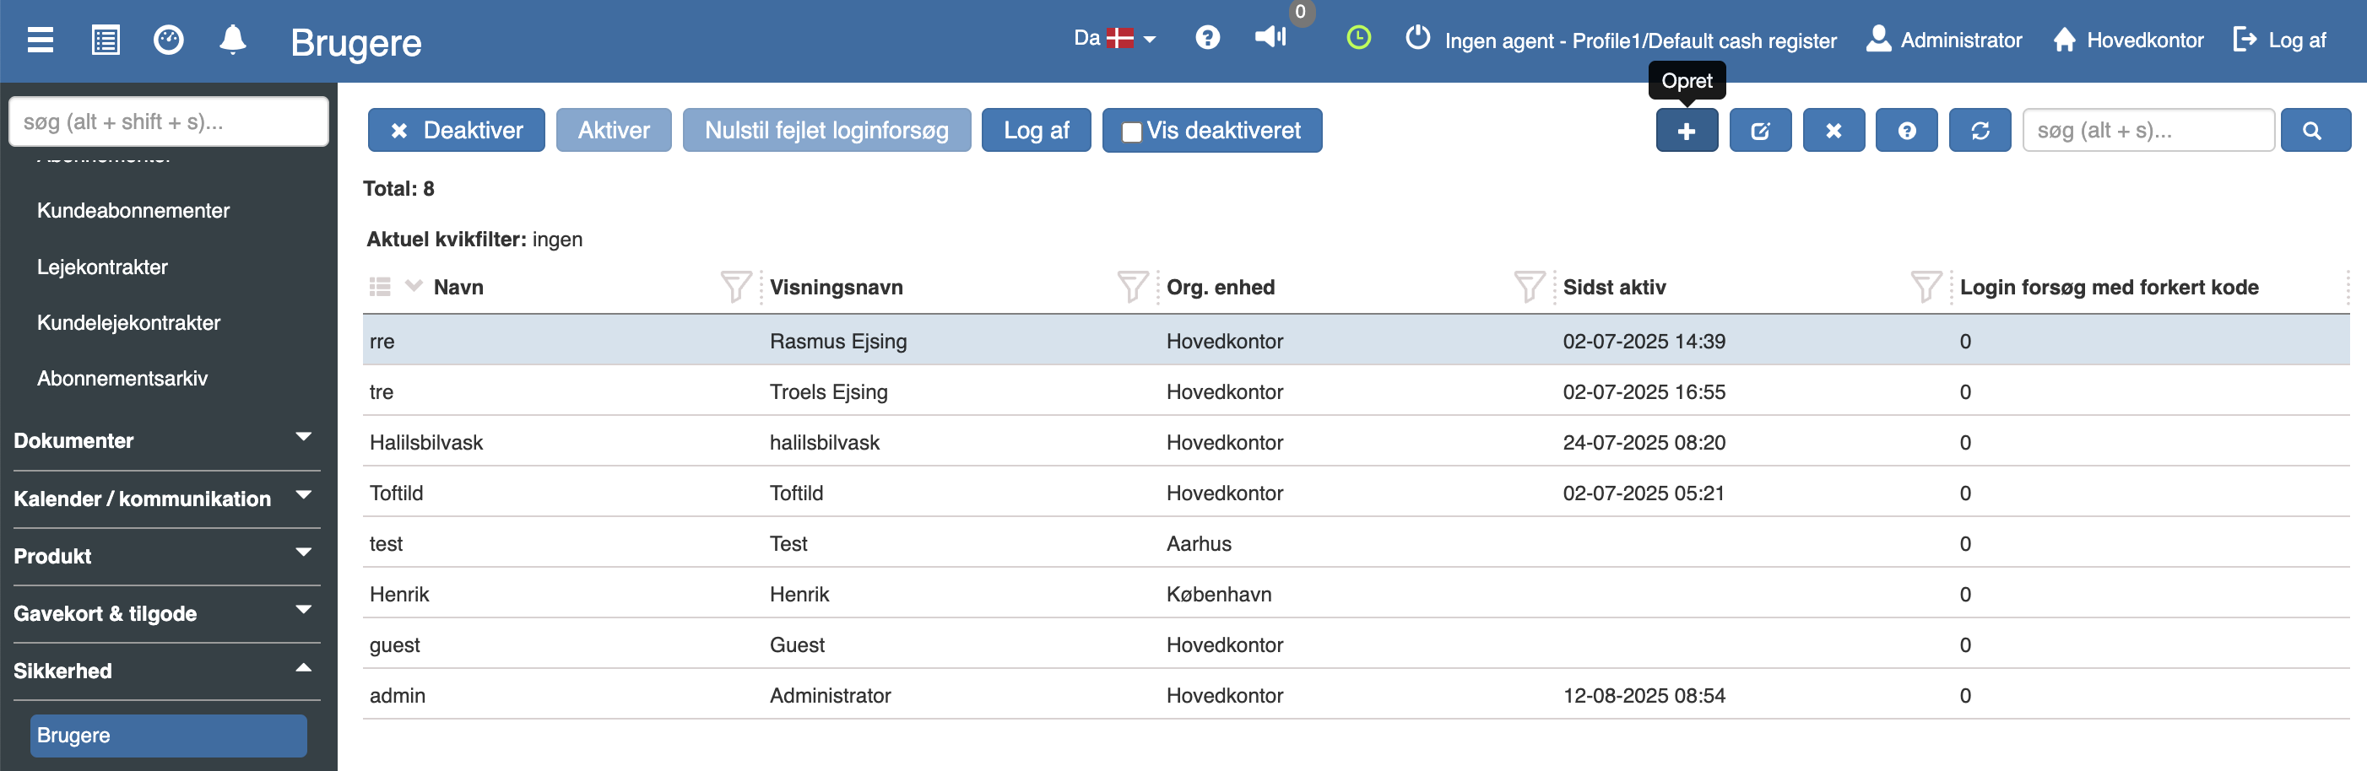Click the edit user pencil icon

click(1759, 131)
